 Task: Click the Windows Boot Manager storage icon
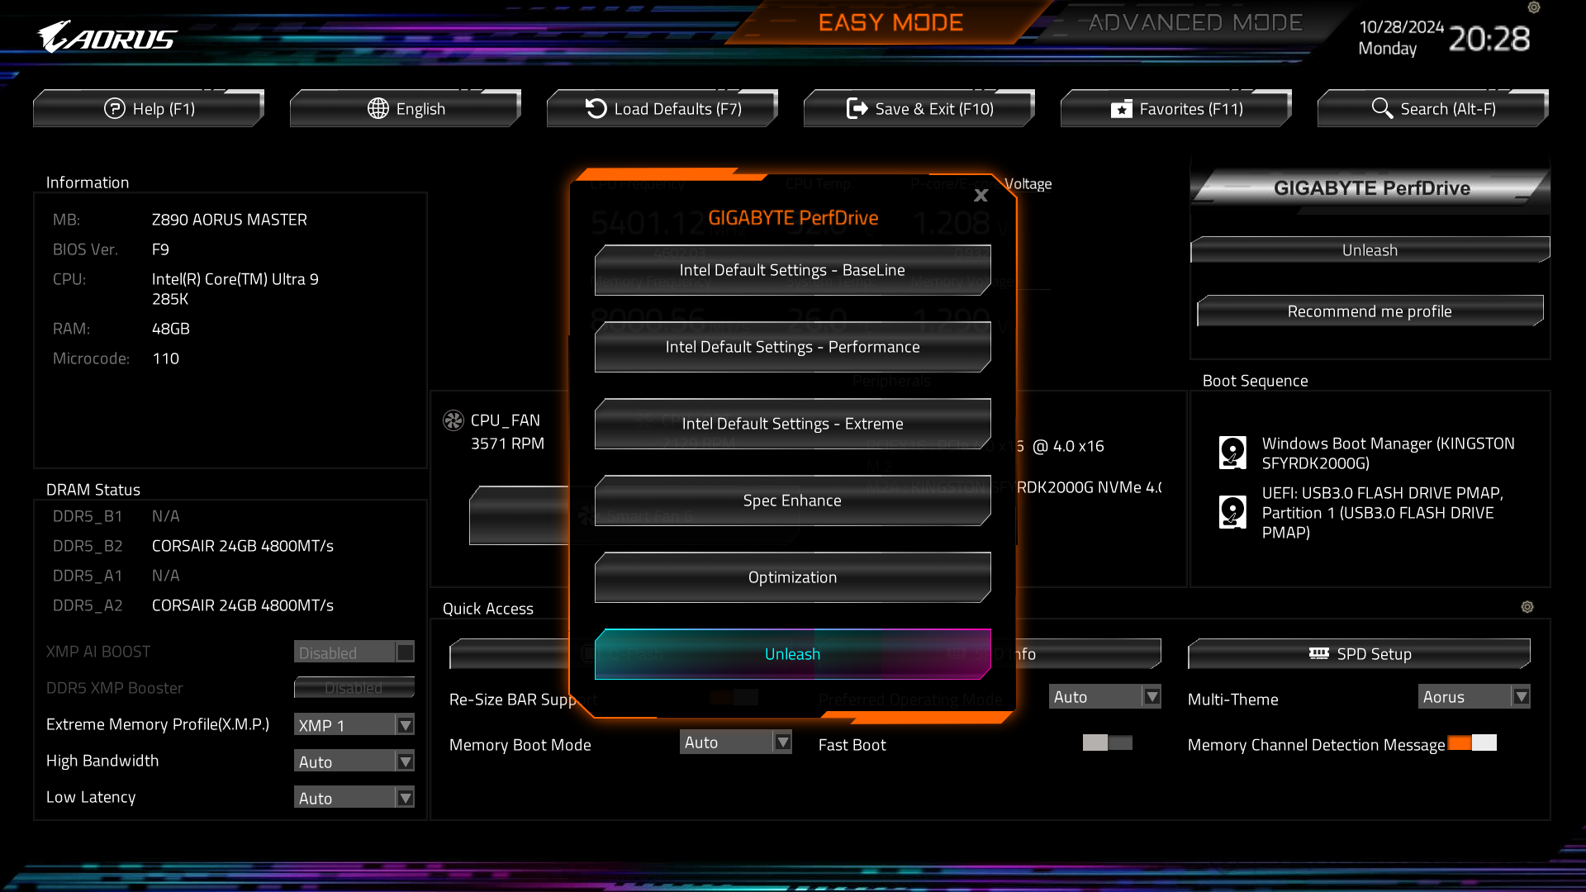(1233, 450)
